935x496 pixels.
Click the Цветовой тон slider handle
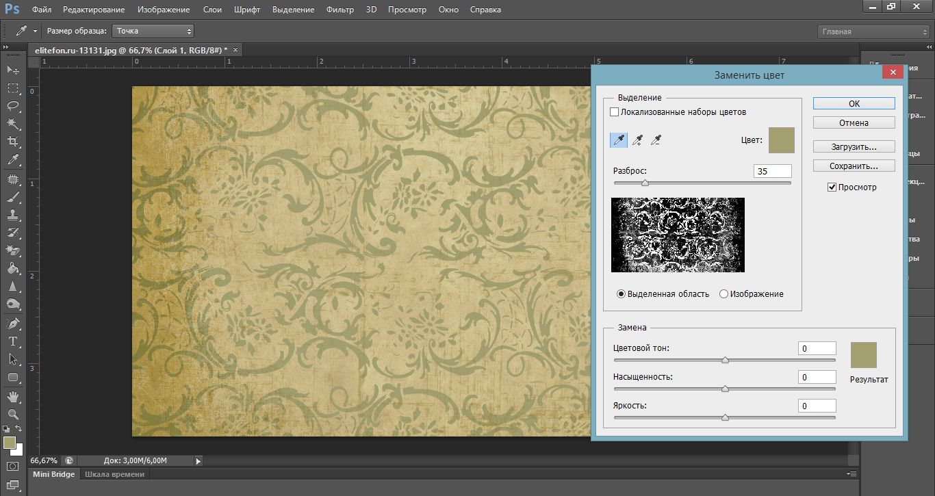[725, 360]
